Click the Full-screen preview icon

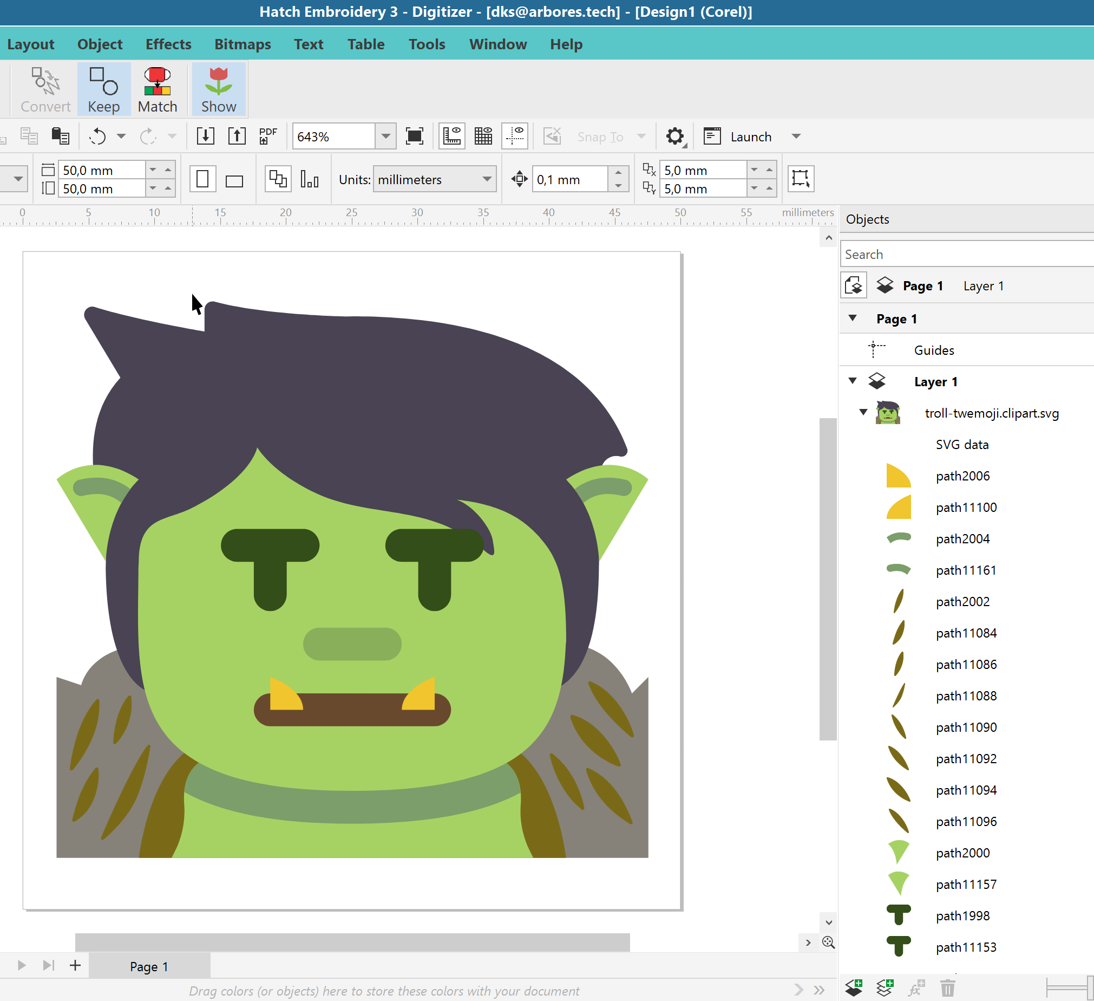point(415,136)
